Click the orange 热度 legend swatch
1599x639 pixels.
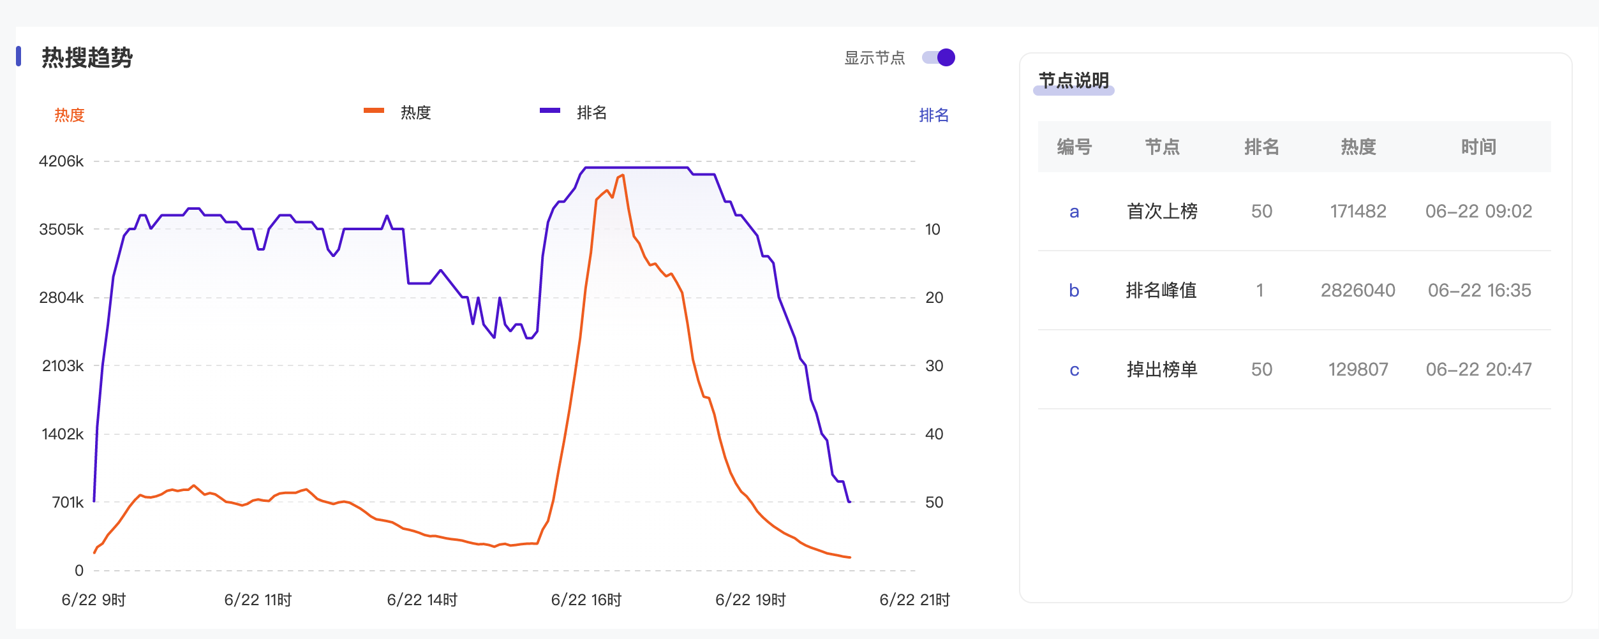coord(374,111)
